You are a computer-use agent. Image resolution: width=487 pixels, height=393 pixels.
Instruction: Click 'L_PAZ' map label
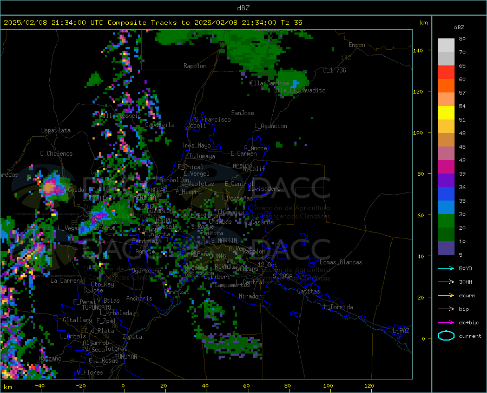pyautogui.click(x=402, y=331)
